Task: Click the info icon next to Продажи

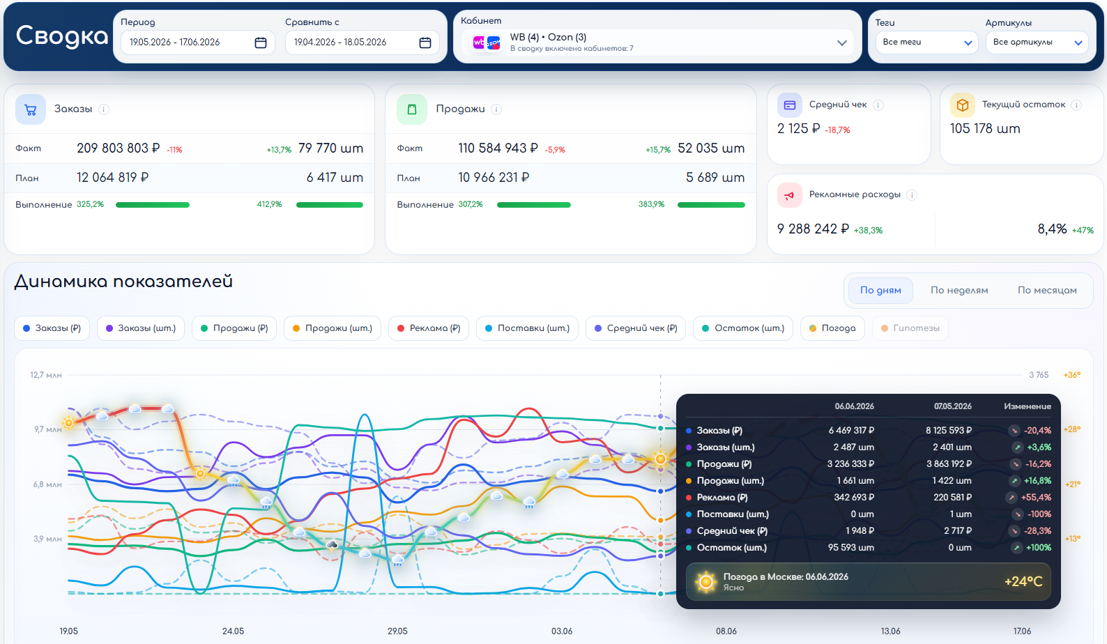Action: coord(496,109)
